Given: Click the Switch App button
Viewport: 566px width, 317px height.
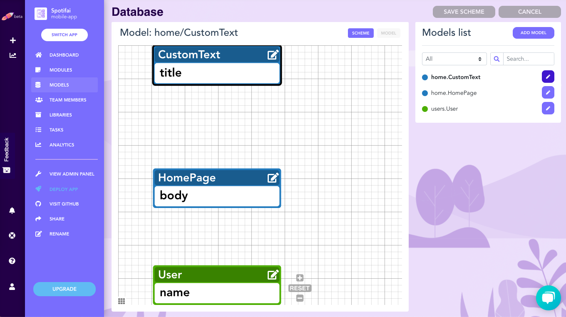Looking at the screenshot, I should [65, 35].
